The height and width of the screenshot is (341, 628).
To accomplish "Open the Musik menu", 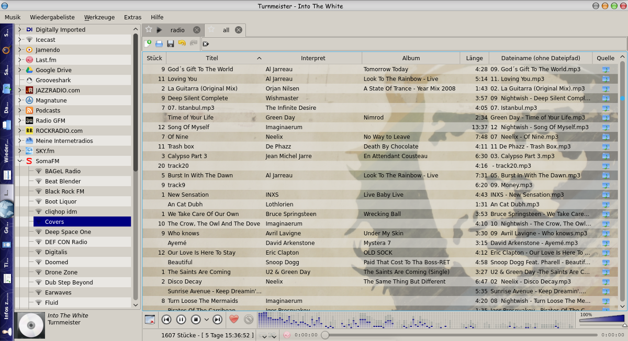I will (x=13, y=17).
